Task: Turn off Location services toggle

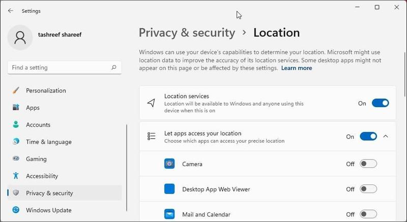Action: click(x=380, y=103)
